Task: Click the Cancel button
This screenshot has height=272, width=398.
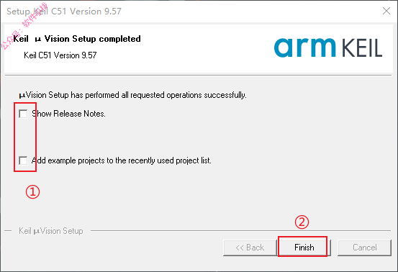Action: pos(364,248)
